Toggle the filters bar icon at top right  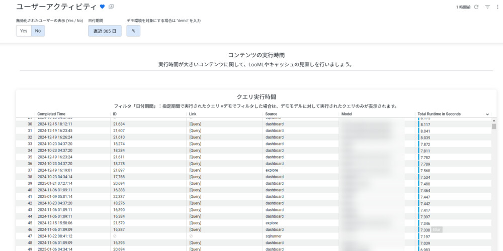click(487, 7)
